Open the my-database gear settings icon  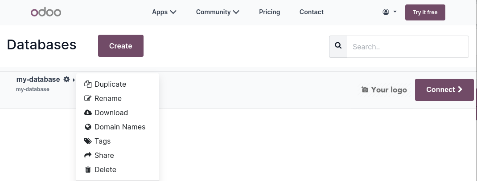click(66, 79)
